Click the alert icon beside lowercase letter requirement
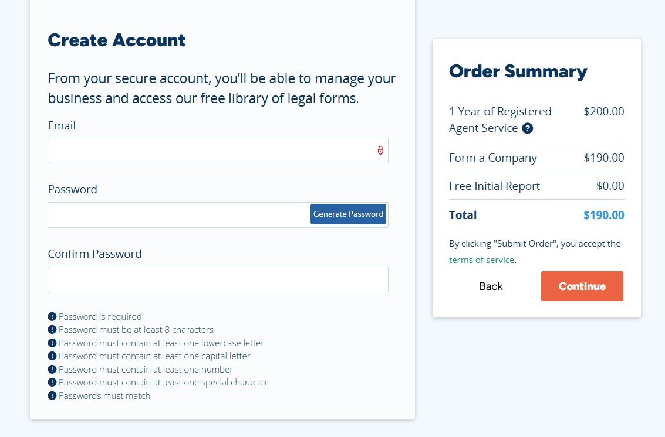The width and height of the screenshot is (665, 437). tap(52, 343)
